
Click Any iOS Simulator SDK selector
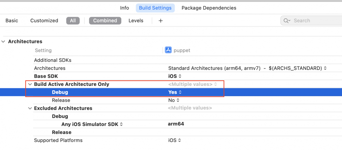point(92,124)
